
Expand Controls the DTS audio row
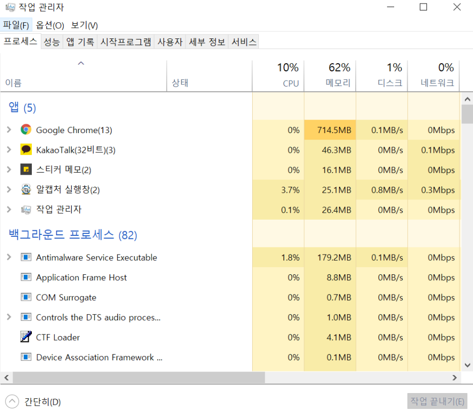click(9, 317)
